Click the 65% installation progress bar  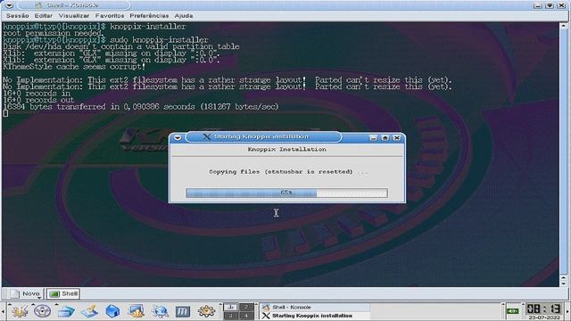pos(286,193)
